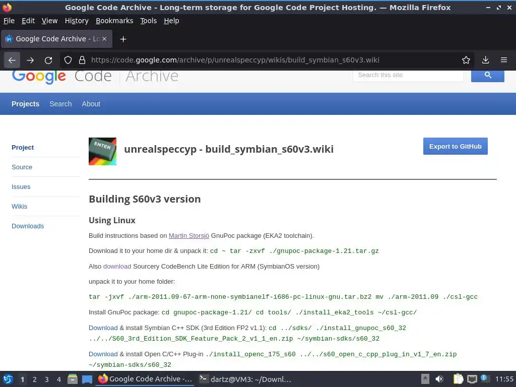Open the Firefox downloads panel

pos(485,60)
